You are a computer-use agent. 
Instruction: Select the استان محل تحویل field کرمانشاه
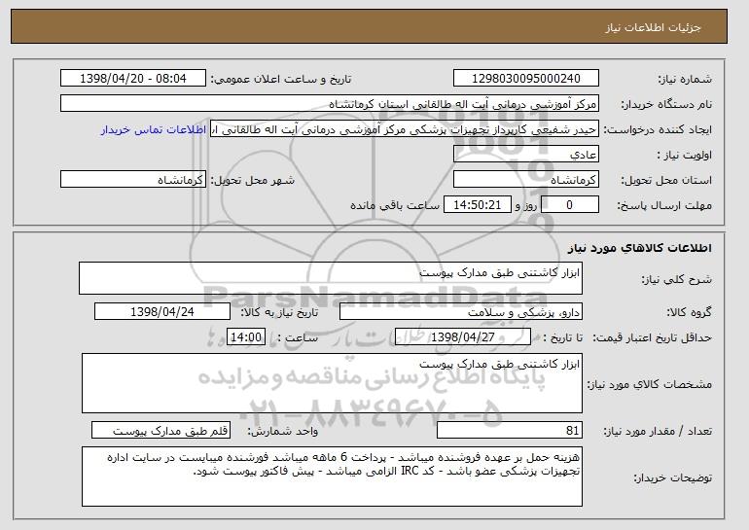coord(526,180)
